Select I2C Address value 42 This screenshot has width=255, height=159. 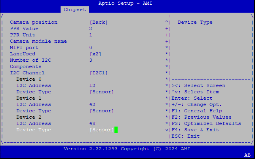92,104
